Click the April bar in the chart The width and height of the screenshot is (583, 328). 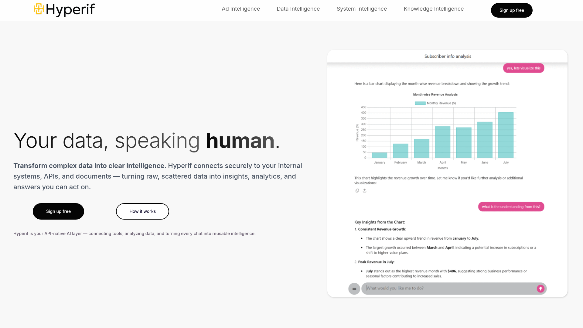click(x=443, y=142)
